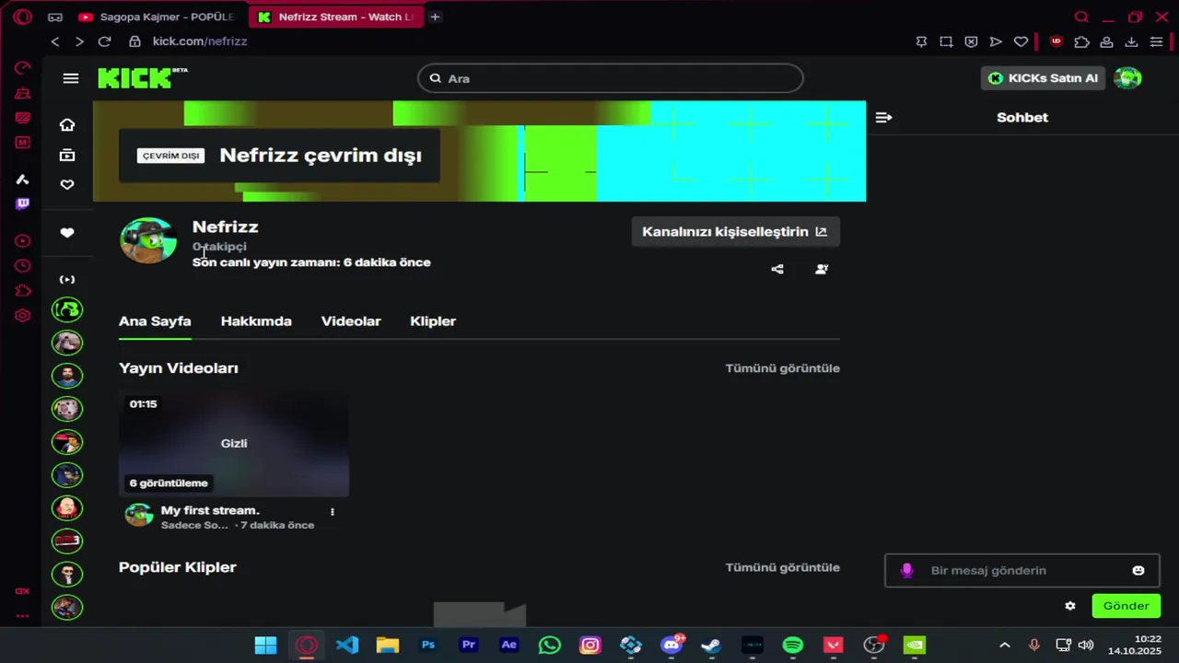Open the user avatar menu top right
1179x663 pixels.
click(x=1127, y=78)
